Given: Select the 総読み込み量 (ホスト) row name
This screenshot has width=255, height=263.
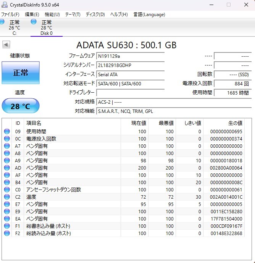Looking at the screenshot, I should coord(48,233).
